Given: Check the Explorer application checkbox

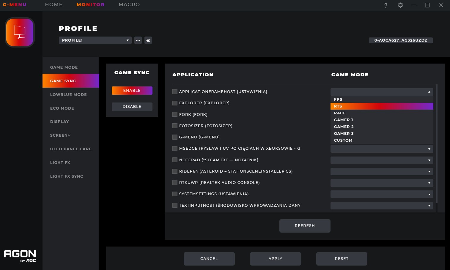Looking at the screenshot, I should [x=175, y=103].
